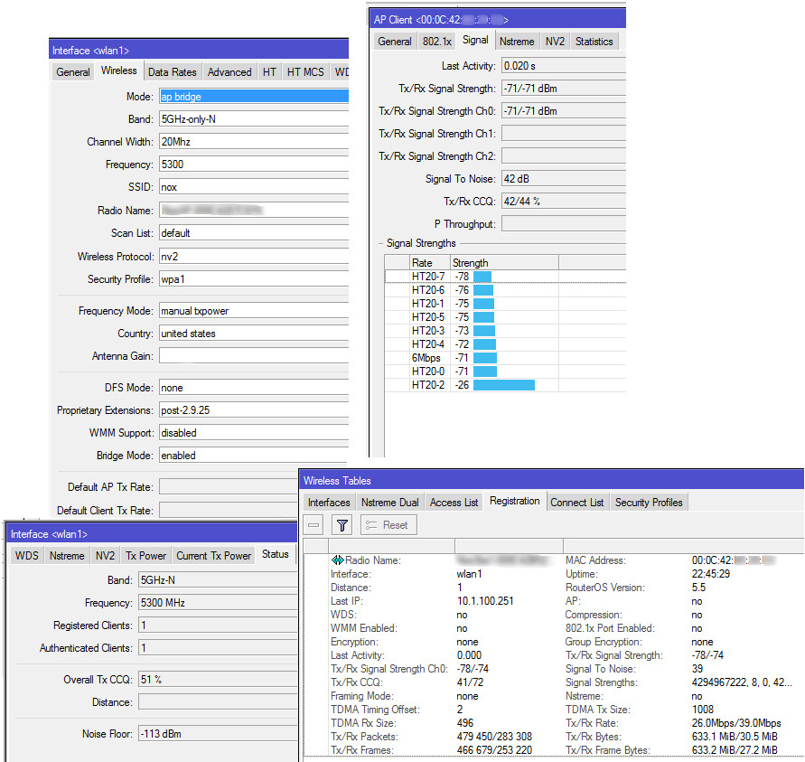The width and height of the screenshot is (805, 762).
Task: Open the Security Profiles tab
Action: 649,503
